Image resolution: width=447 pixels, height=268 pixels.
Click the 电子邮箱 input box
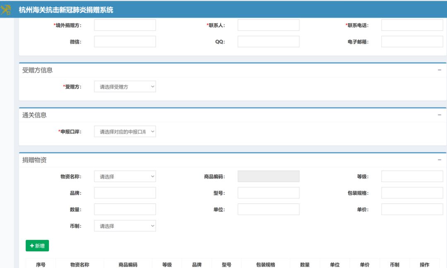(412, 42)
